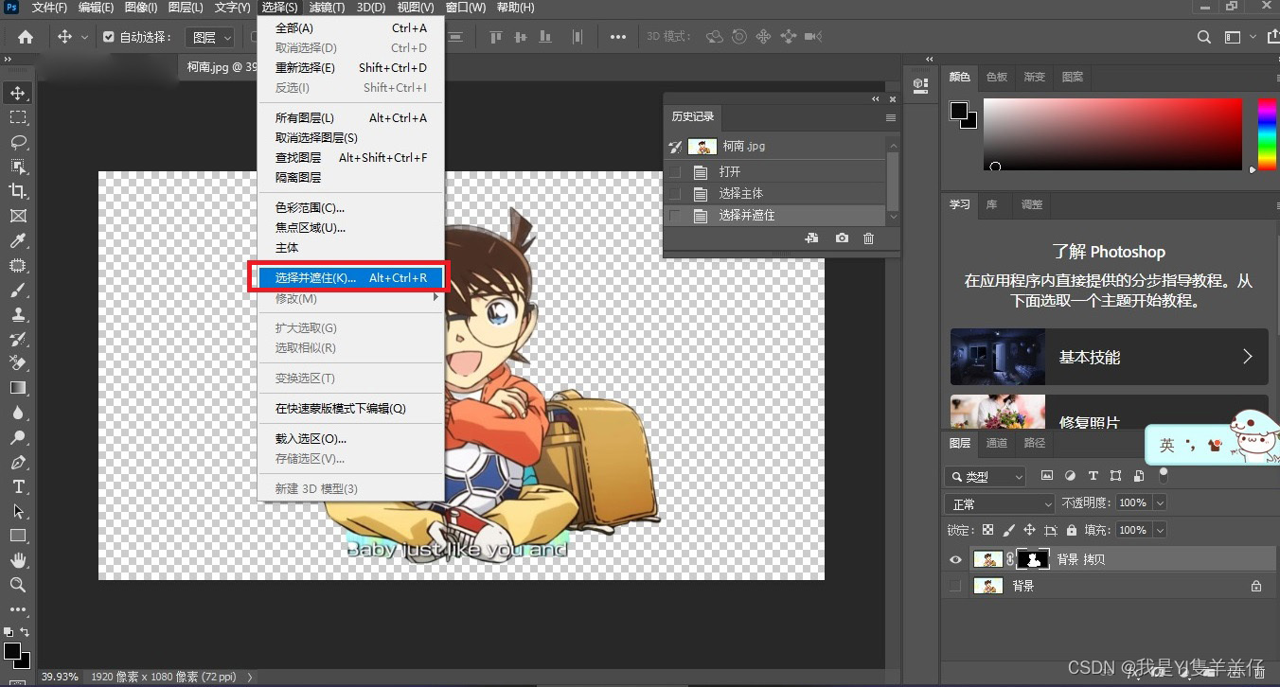Switch to the 路径 tab
This screenshot has width=1280, height=687.
1035,443
